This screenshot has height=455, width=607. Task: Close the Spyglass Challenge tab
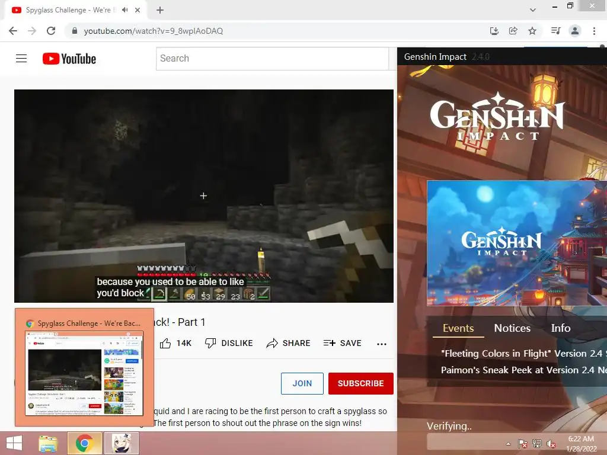[x=138, y=10]
